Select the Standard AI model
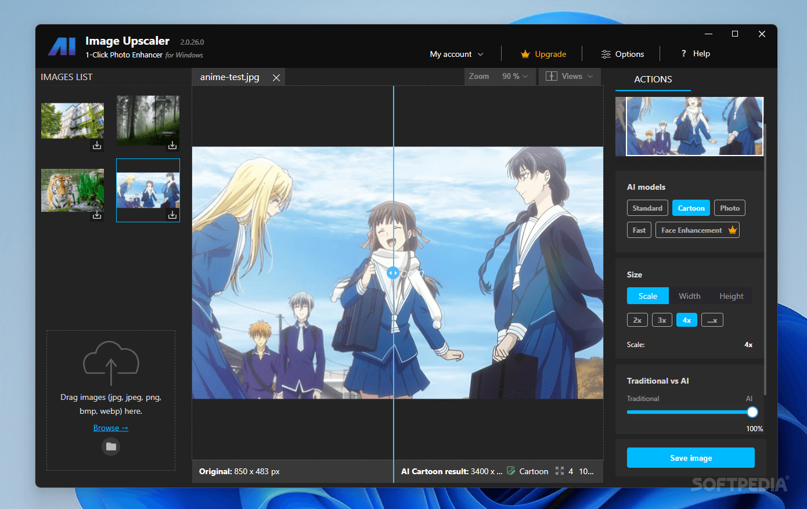 tap(647, 208)
